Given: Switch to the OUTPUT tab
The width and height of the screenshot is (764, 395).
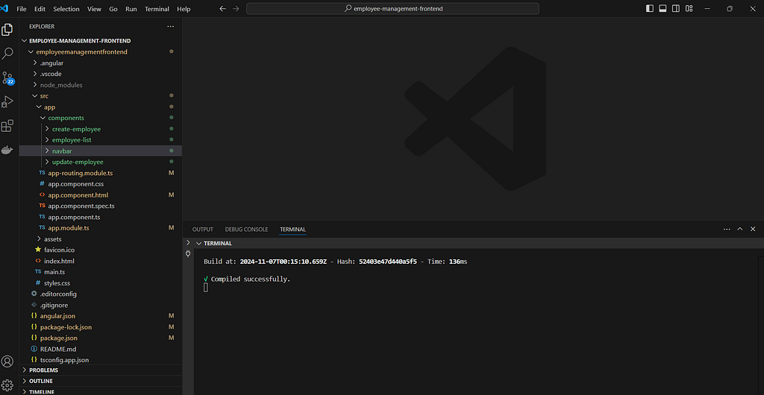Looking at the screenshot, I should click(x=203, y=229).
